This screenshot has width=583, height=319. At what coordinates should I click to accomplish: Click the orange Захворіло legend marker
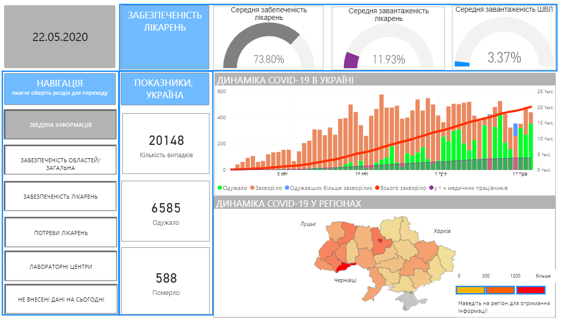(252, 188)
